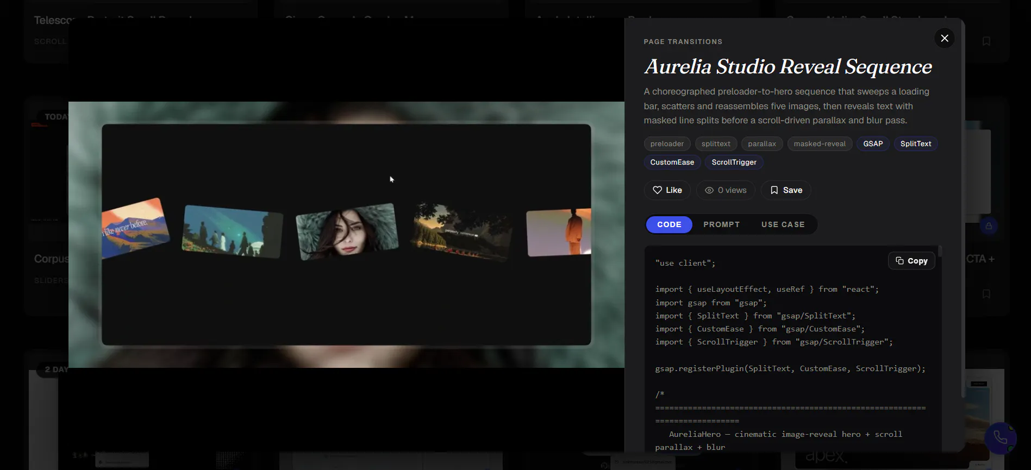
Task: Bookmark the top-right background card
Action: (986, 41)
